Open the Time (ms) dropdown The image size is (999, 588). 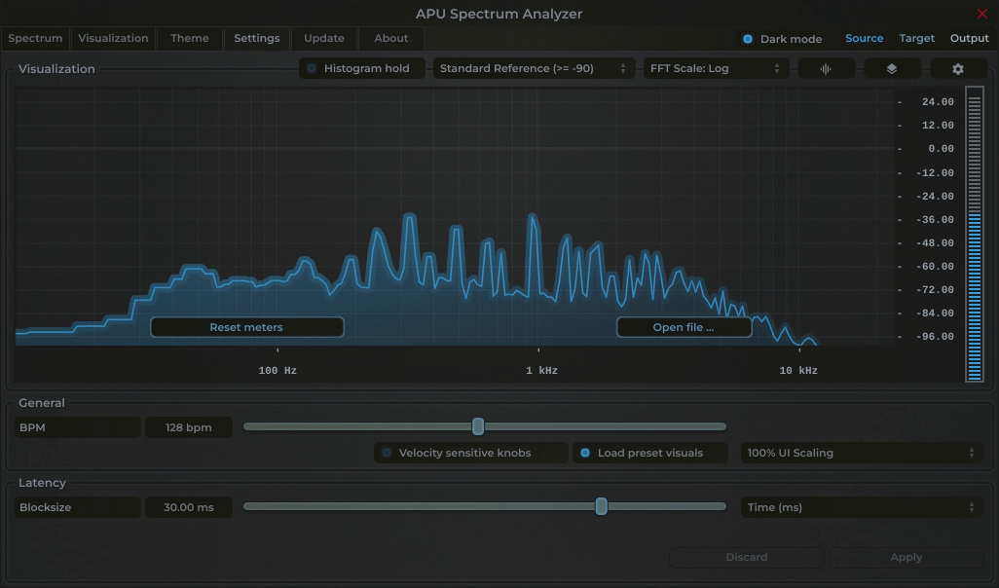(862, 507)
